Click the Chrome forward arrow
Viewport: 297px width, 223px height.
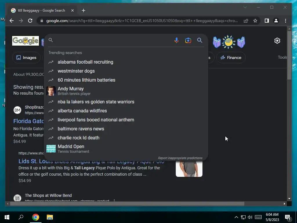point(21,21)
